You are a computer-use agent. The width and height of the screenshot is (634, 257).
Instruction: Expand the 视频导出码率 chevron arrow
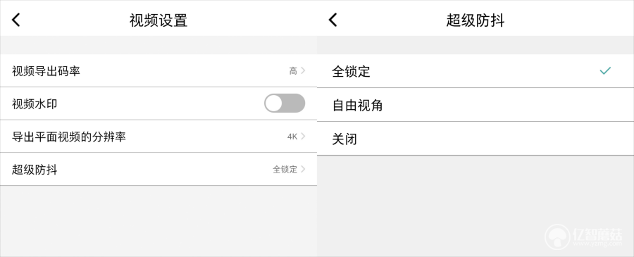[x=303, y=70]
